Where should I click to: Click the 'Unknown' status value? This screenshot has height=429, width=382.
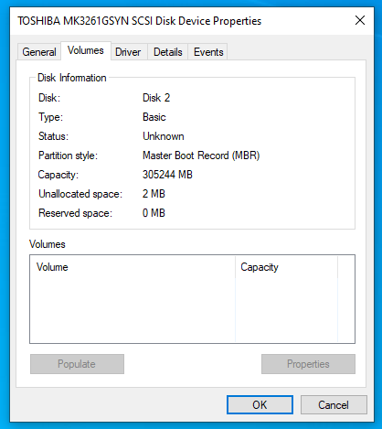click(164, 136)
